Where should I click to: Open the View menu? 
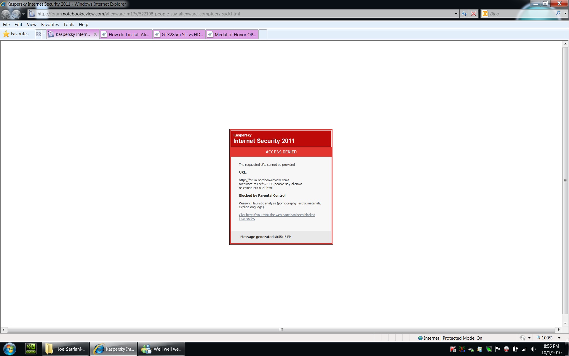tap(32, 24)
